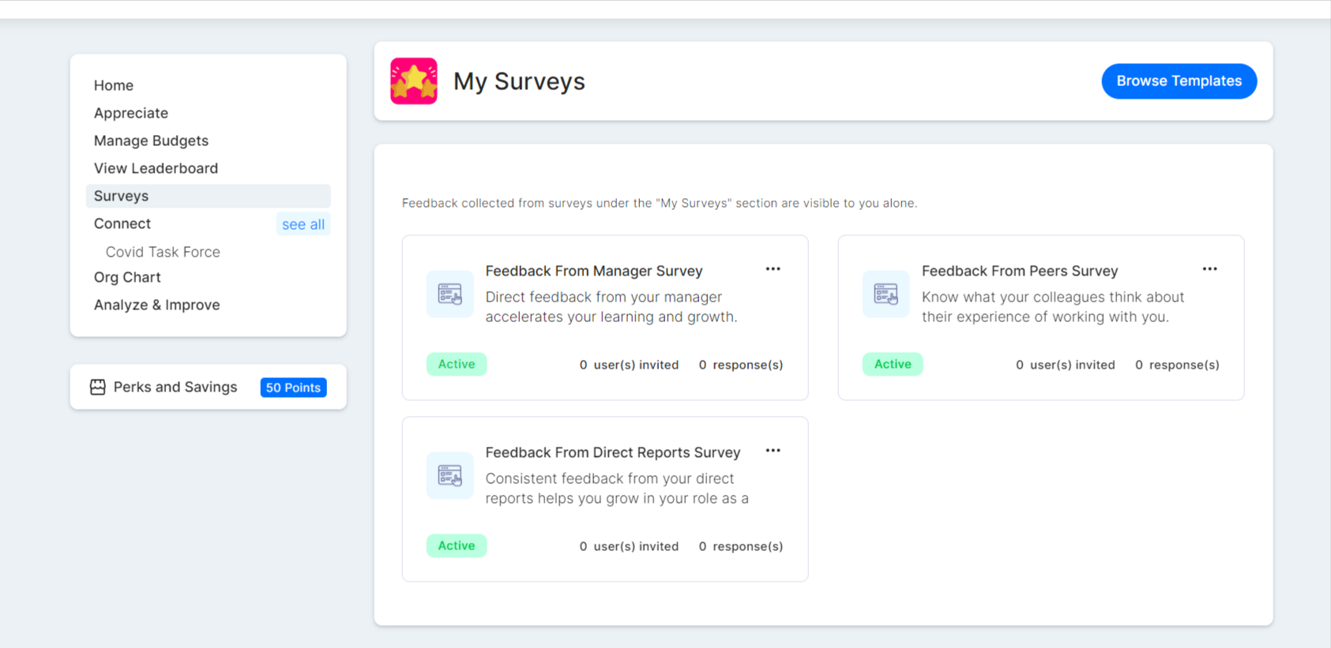The image size is (1331, 648).
Task: Select Manage Budgets in the sidebar
Action: (x=152, y=140)
